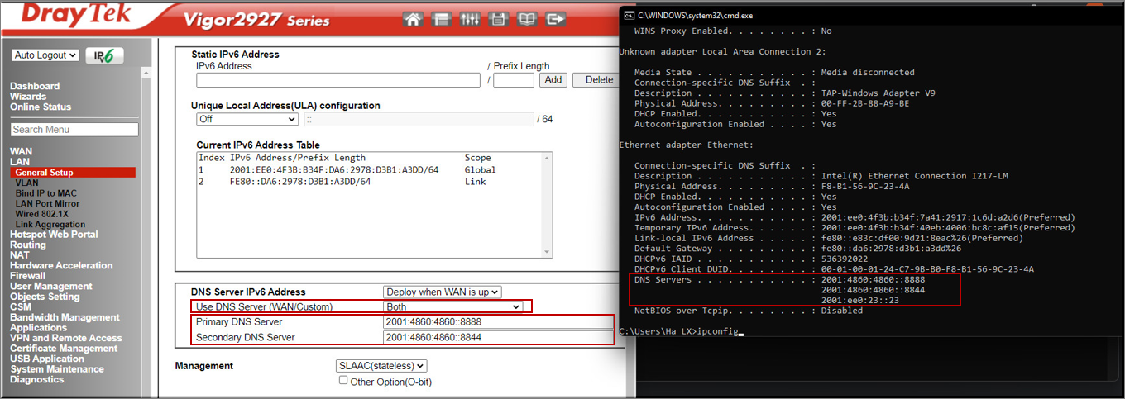The height and width of the screenshot is (399, 1125).
Task: Select VLAN under LAN
Action: coord(26,183)
